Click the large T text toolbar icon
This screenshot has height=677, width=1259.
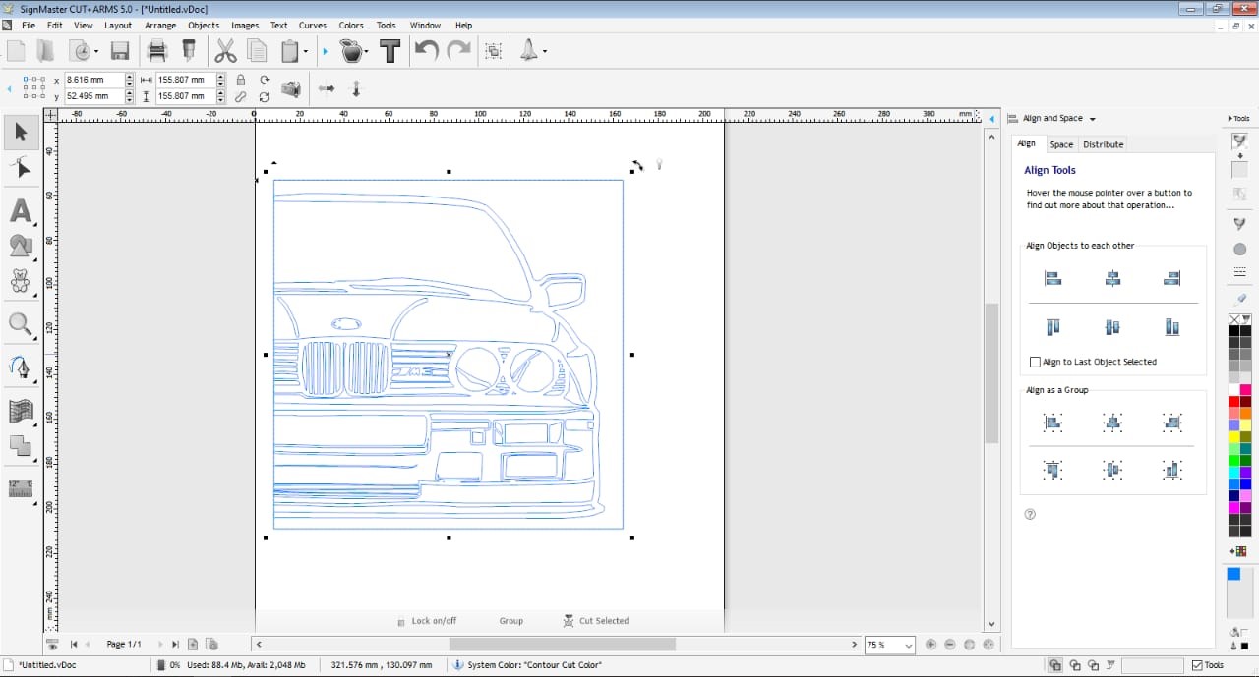(x=390, y=51)
